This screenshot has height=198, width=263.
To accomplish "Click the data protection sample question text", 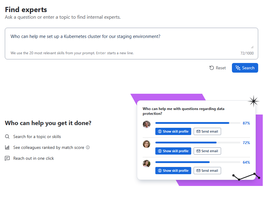I will (x=183, y=111).
